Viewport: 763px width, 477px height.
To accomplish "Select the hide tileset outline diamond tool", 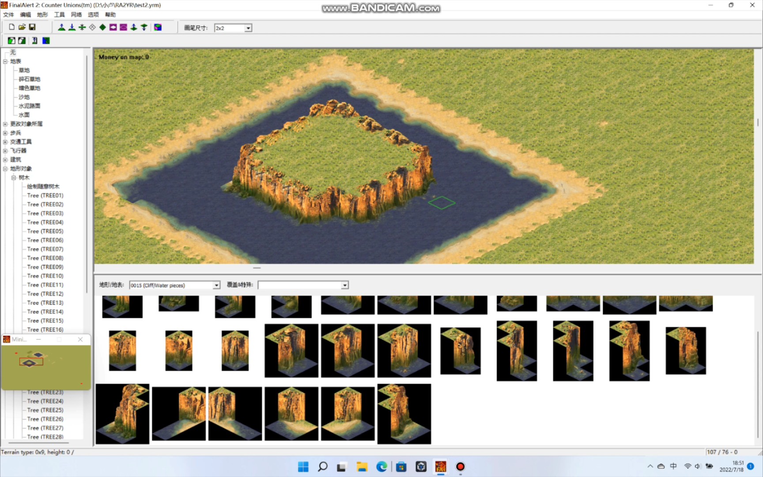I will 92,27.
